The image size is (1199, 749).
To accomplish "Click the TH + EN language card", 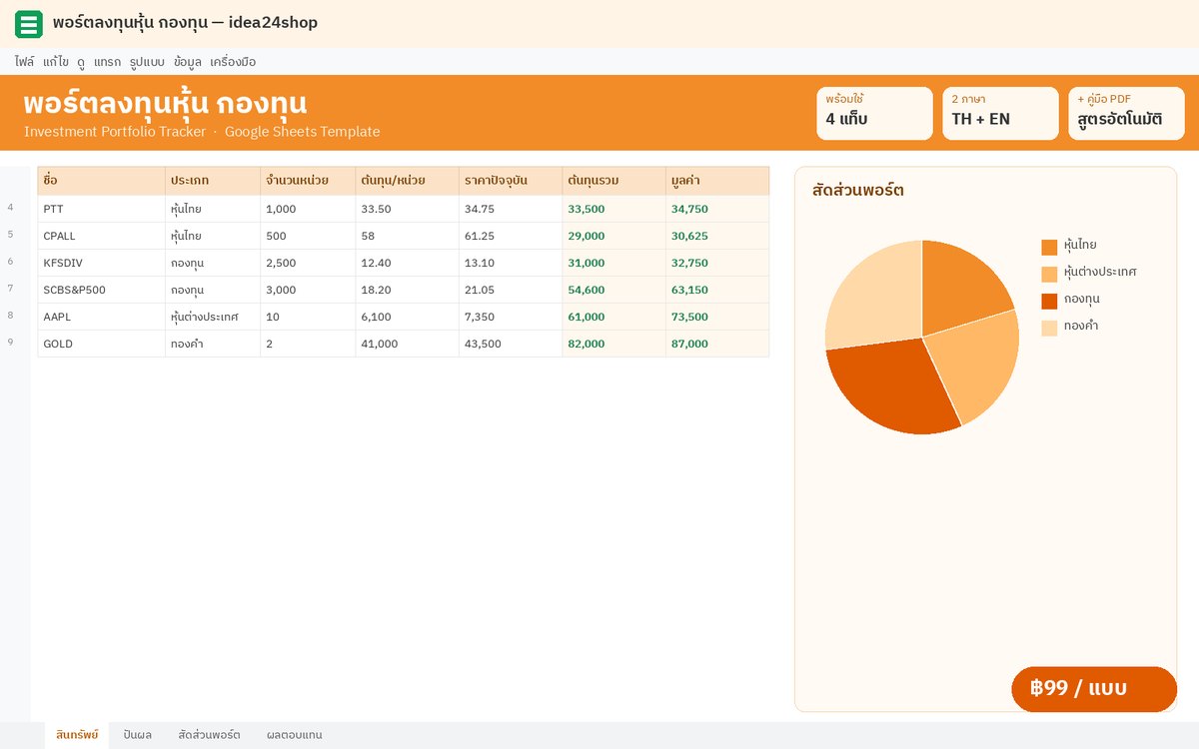I will tap(1000, 113).
